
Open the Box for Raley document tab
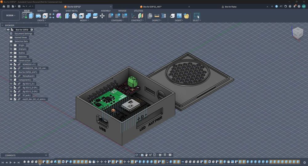(x=231, y=7)
